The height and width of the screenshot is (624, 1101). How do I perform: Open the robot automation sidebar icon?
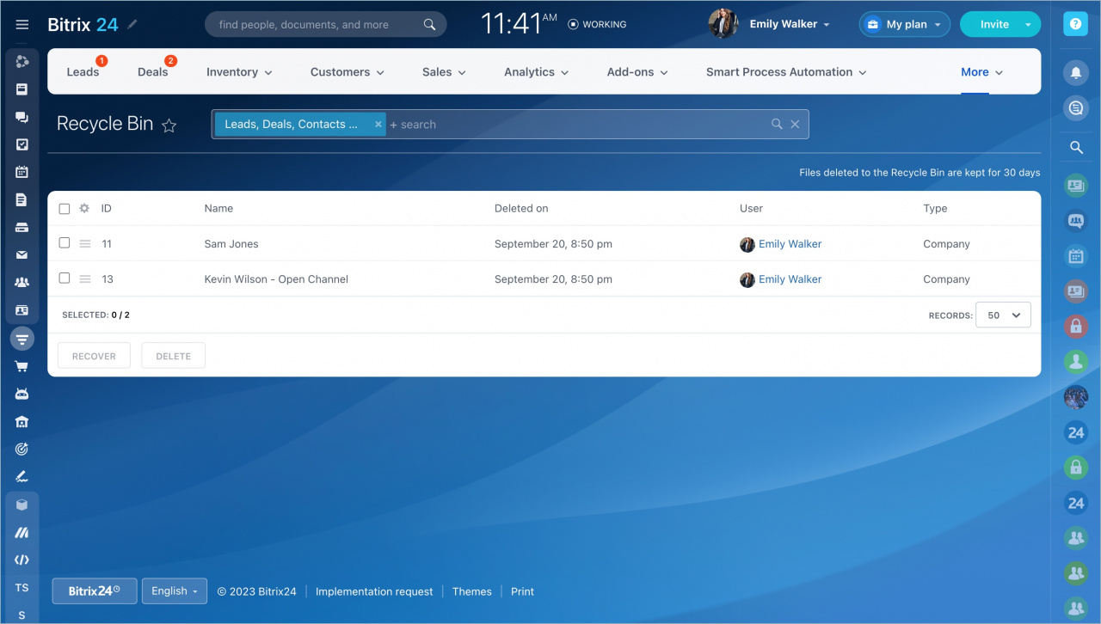22,394
